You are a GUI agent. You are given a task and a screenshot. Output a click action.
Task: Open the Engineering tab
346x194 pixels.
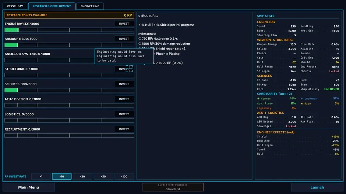90,6
